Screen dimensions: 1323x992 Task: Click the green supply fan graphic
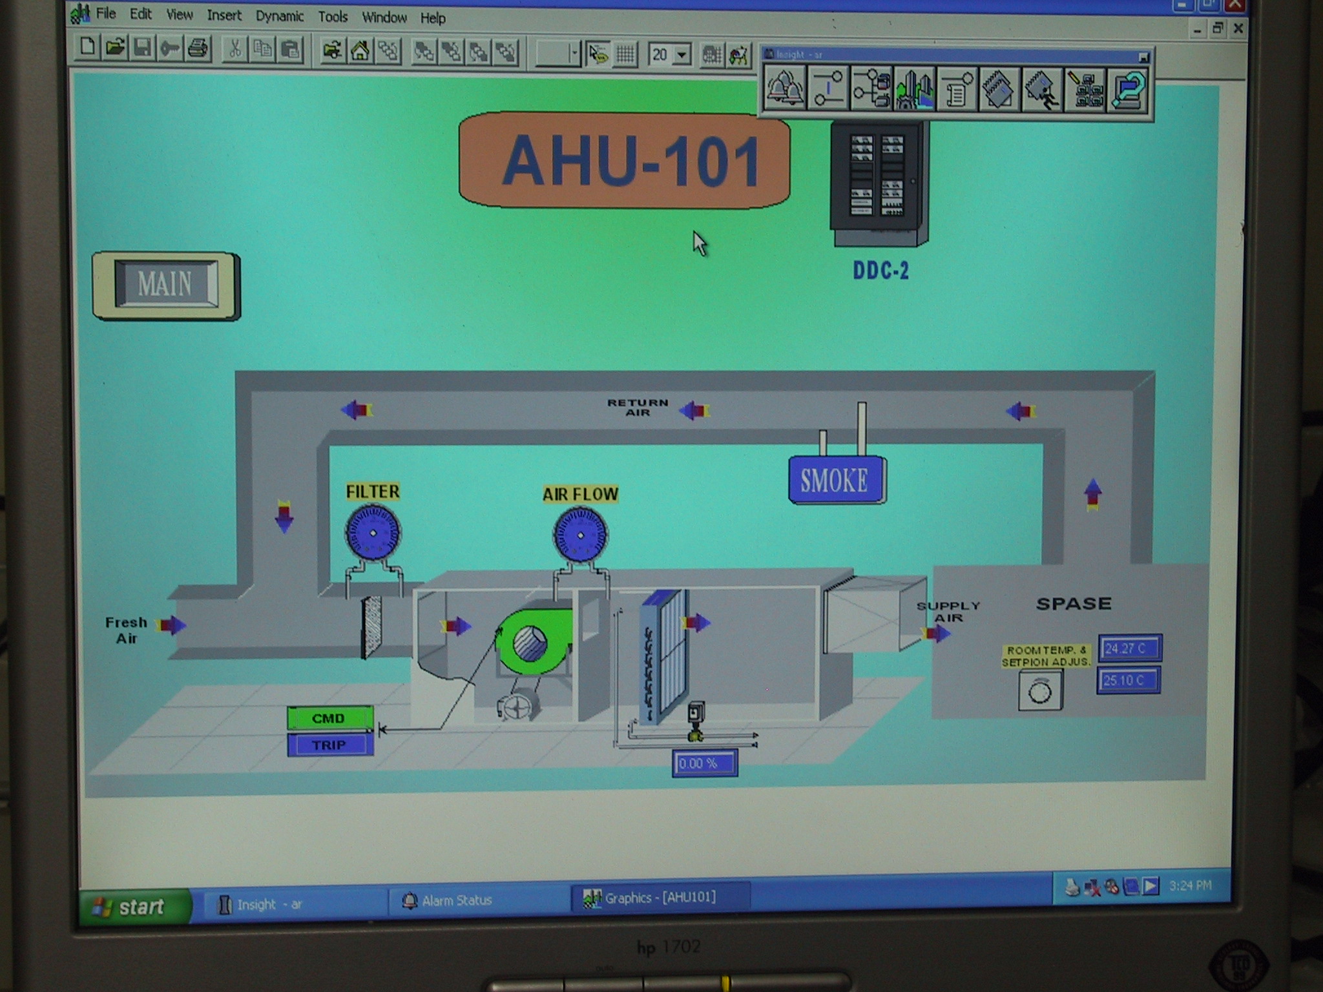534,641
